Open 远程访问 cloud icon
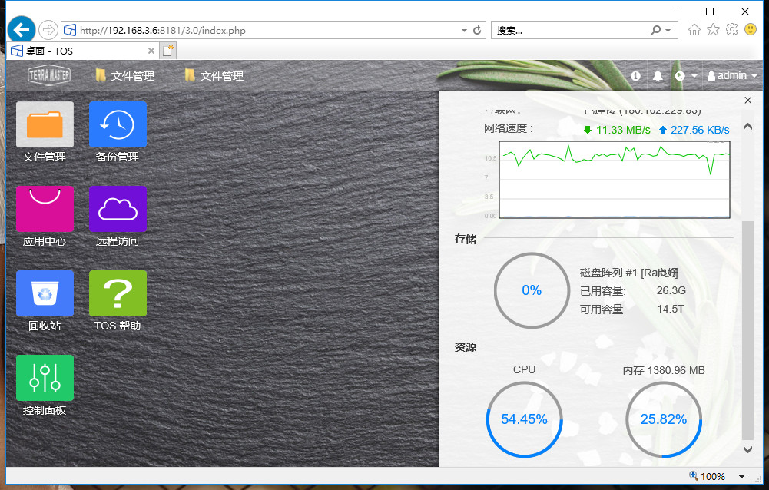Screen dimensions: 769x490 pos(118,209)
